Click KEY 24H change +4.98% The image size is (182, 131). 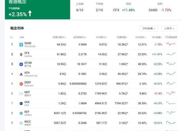(158, 113)
